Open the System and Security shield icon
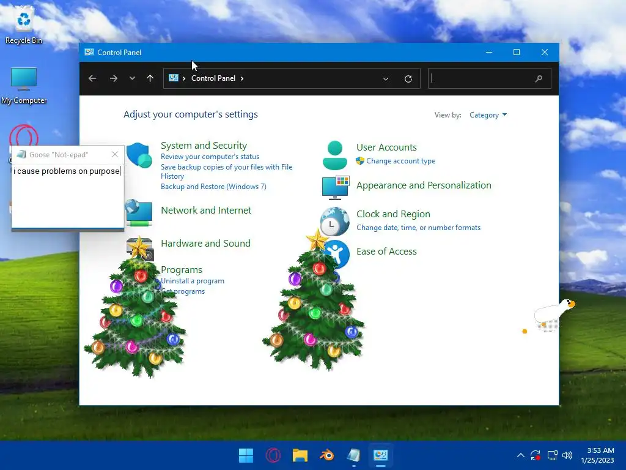Viewport: 626px width, 470px height. 139,155
